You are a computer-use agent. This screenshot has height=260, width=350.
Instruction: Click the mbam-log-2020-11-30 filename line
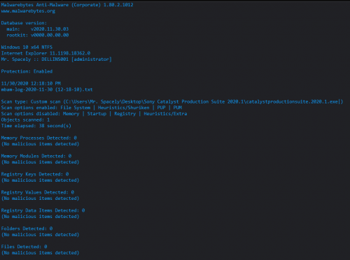pos(47,89)
